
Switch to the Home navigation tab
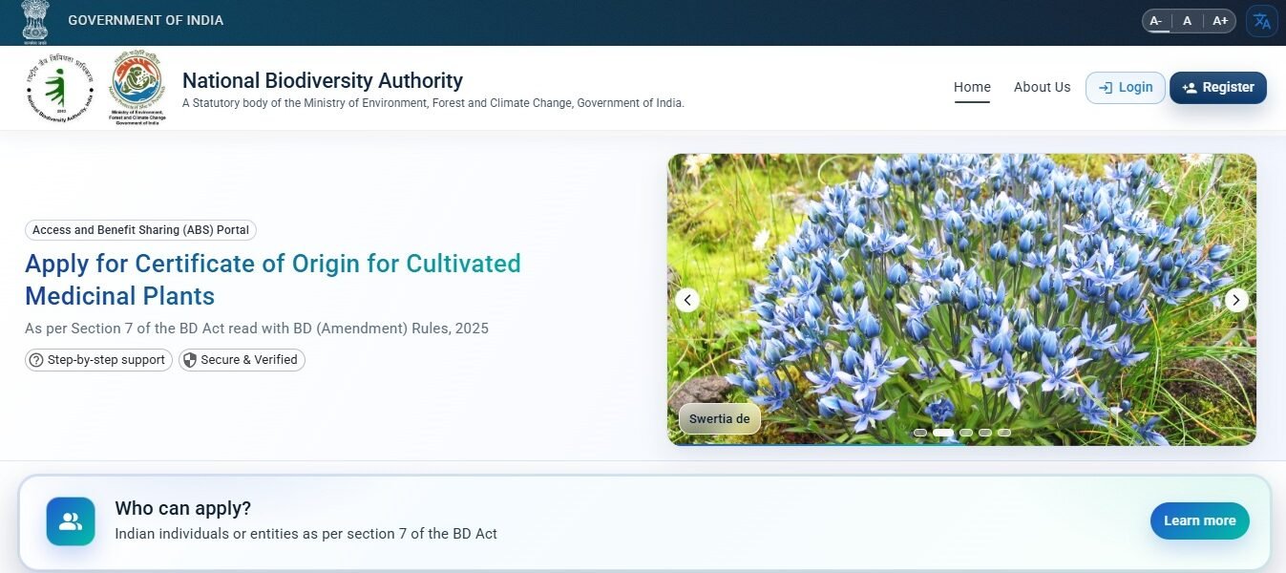[x=972, y=87]
